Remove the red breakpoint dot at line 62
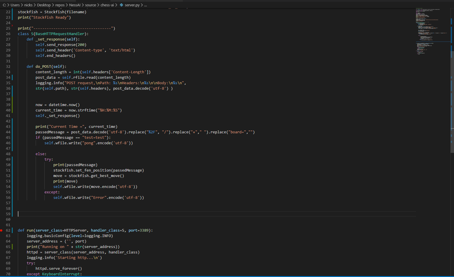Image resolution: width=454 pixels, height=277 pixels. [x=1, y=230]
